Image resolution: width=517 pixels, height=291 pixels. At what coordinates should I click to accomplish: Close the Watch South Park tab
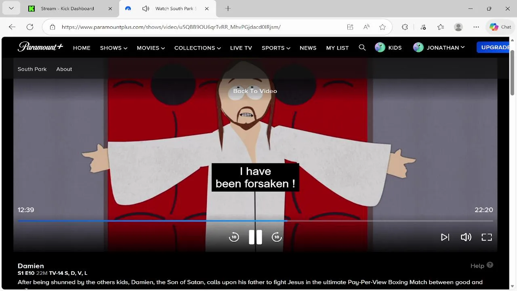[207, 8]
